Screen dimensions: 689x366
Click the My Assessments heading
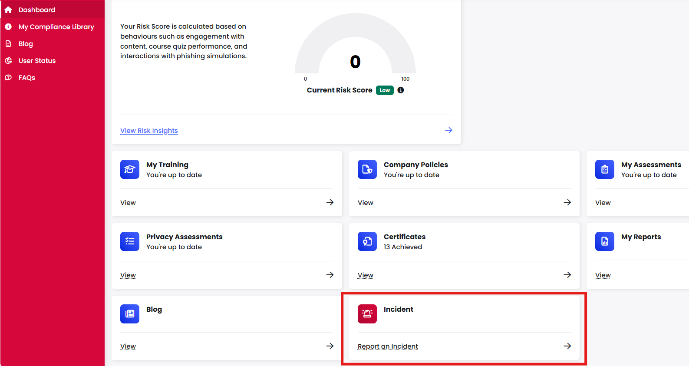pos(651,165)
